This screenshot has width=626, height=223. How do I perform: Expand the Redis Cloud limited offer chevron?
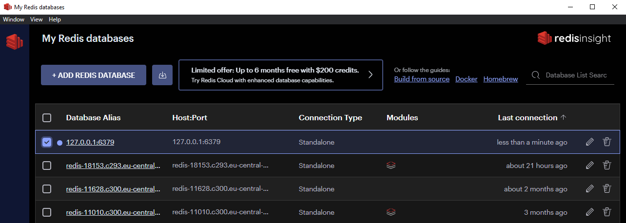(x=370, y=75)
